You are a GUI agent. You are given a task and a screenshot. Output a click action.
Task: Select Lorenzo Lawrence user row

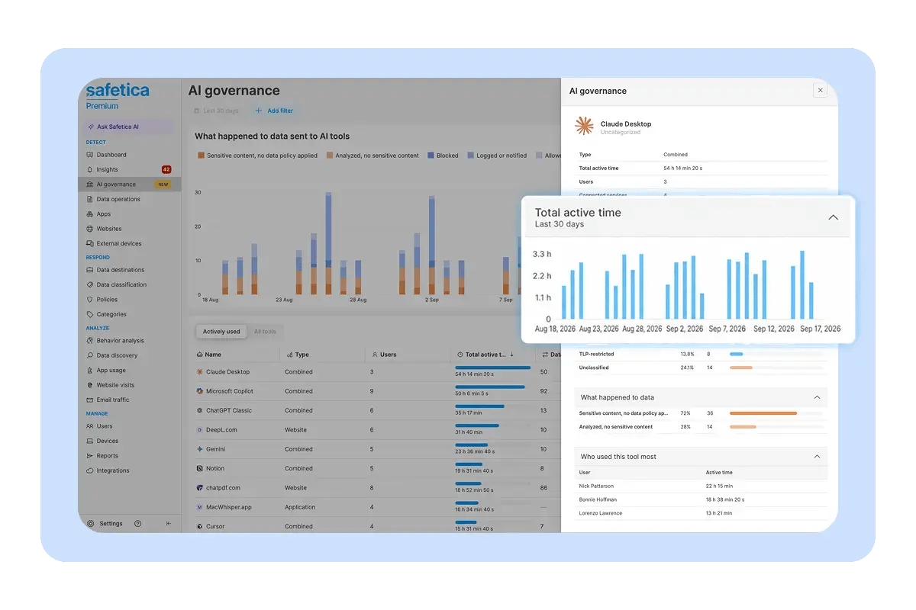tap(701, 513)
